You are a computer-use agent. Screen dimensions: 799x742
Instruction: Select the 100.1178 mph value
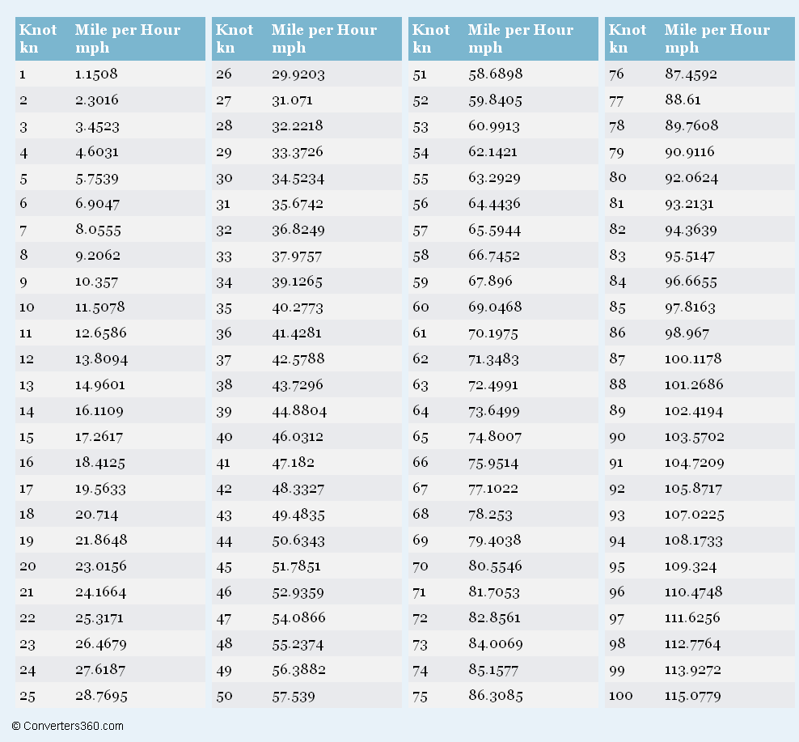tap(693, 359)
